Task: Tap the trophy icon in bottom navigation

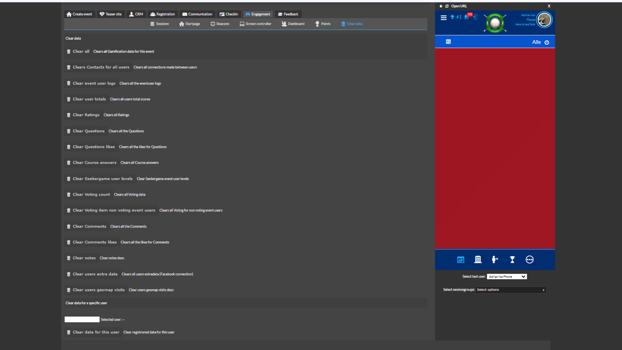Action: [x=512, y=259]
